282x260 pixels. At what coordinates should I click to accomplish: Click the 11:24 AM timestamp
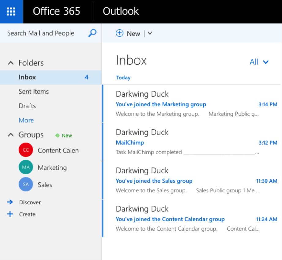pyautogui.click(x=266, y=219)
